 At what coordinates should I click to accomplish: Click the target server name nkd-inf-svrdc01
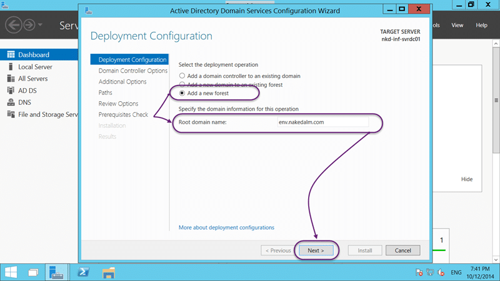pyautogui.click(x=401, y=39)
